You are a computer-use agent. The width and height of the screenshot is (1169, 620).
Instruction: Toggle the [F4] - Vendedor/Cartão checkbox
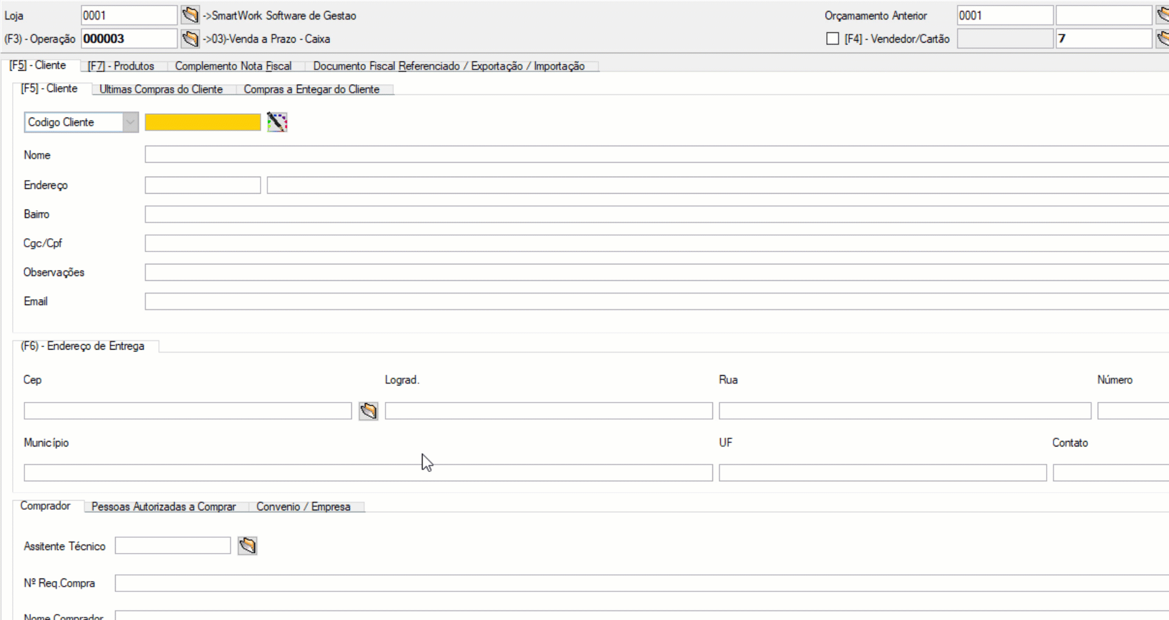[832, 39]
